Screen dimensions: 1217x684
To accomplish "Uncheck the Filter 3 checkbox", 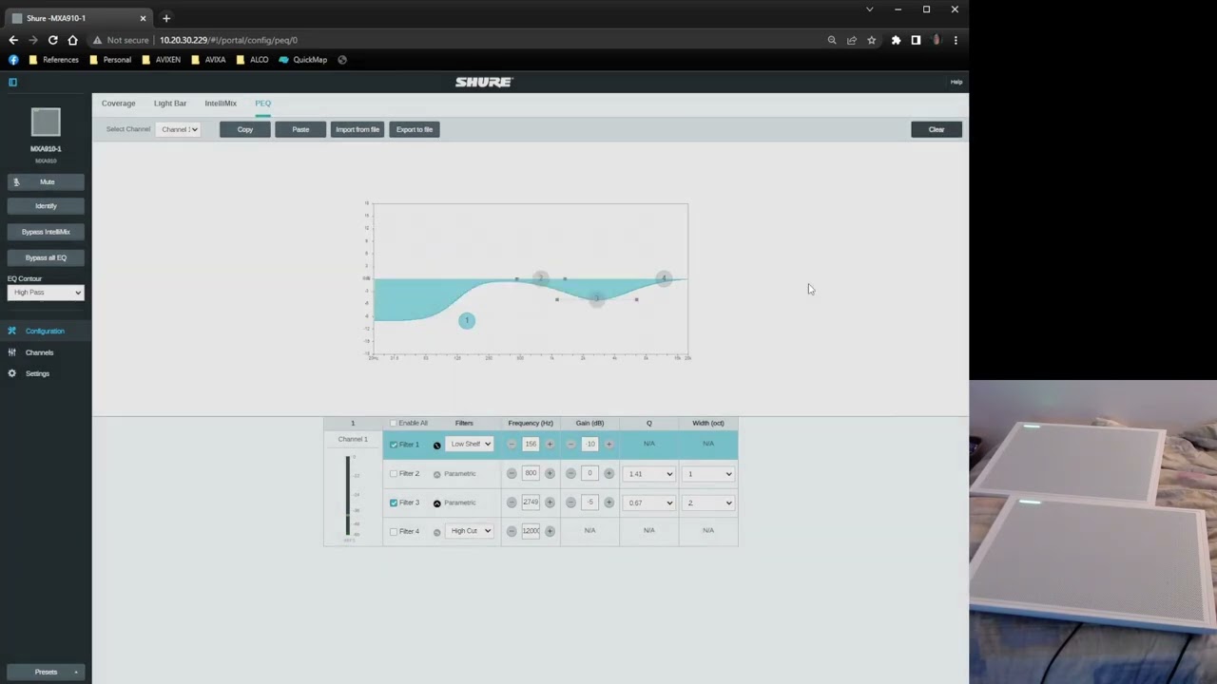I will 394,503.
